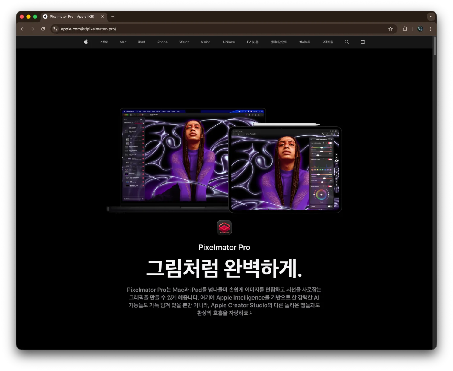Open the AirPods navigation link
Image resolution: width=453 pixels, height=371 pixels.
228,42
